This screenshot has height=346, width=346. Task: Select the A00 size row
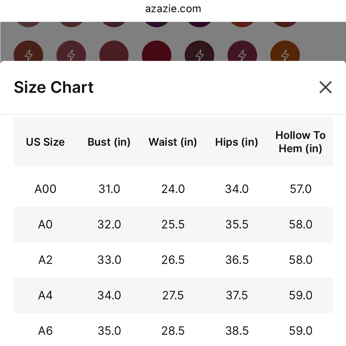pyautogui.click(x=173, y=189)
